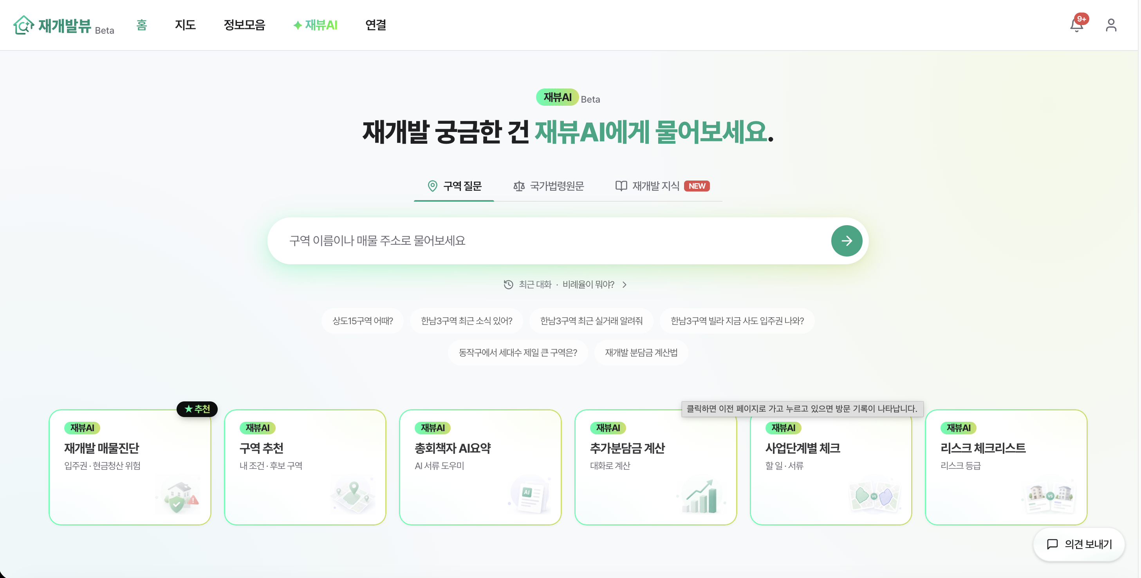
Task: Click the 리스크 등급 subtitle
Action: tap(960, 466)
